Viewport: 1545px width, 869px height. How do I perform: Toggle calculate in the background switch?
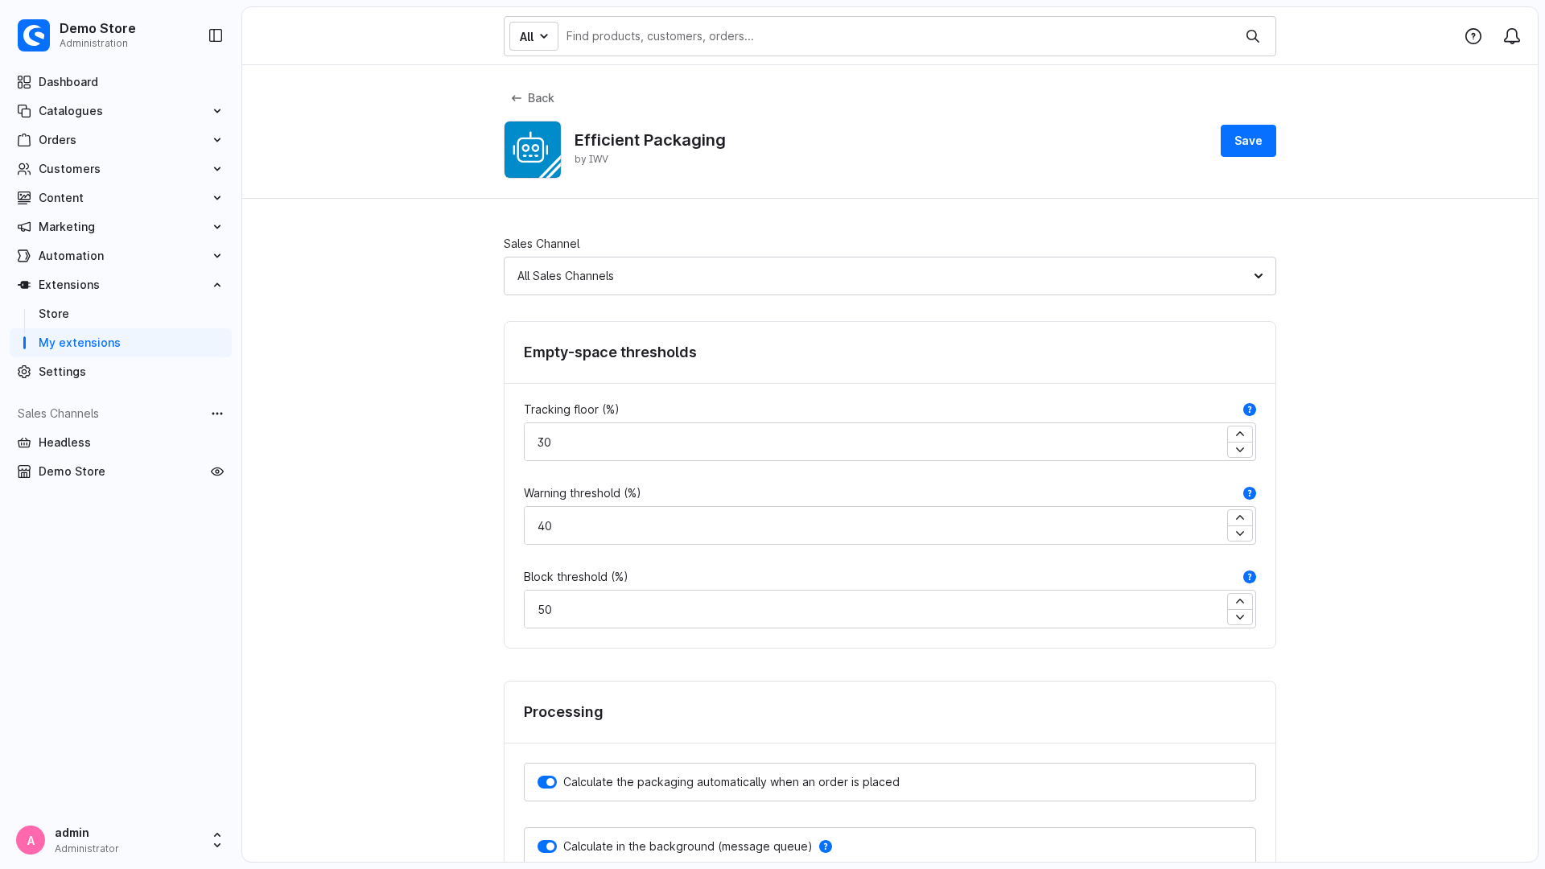[547, 846]
